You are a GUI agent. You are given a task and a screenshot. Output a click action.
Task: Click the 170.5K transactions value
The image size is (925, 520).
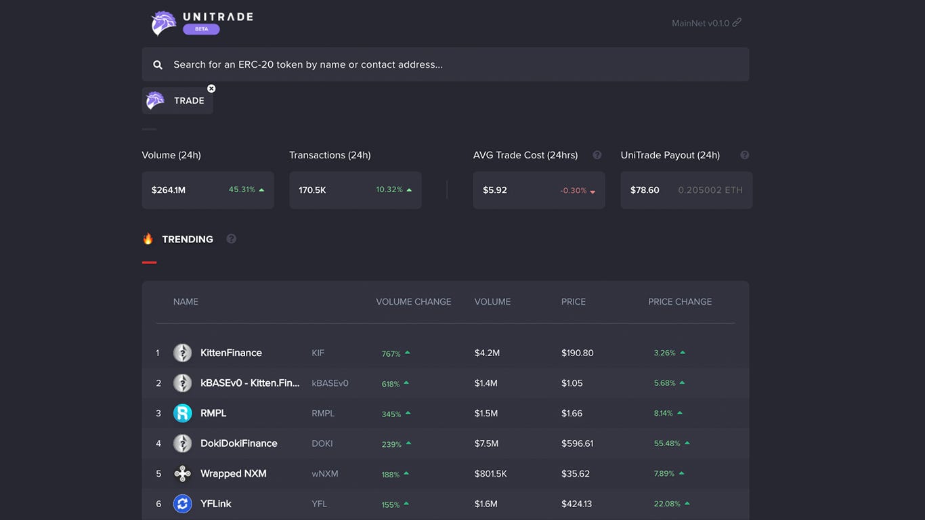[312, 190]
